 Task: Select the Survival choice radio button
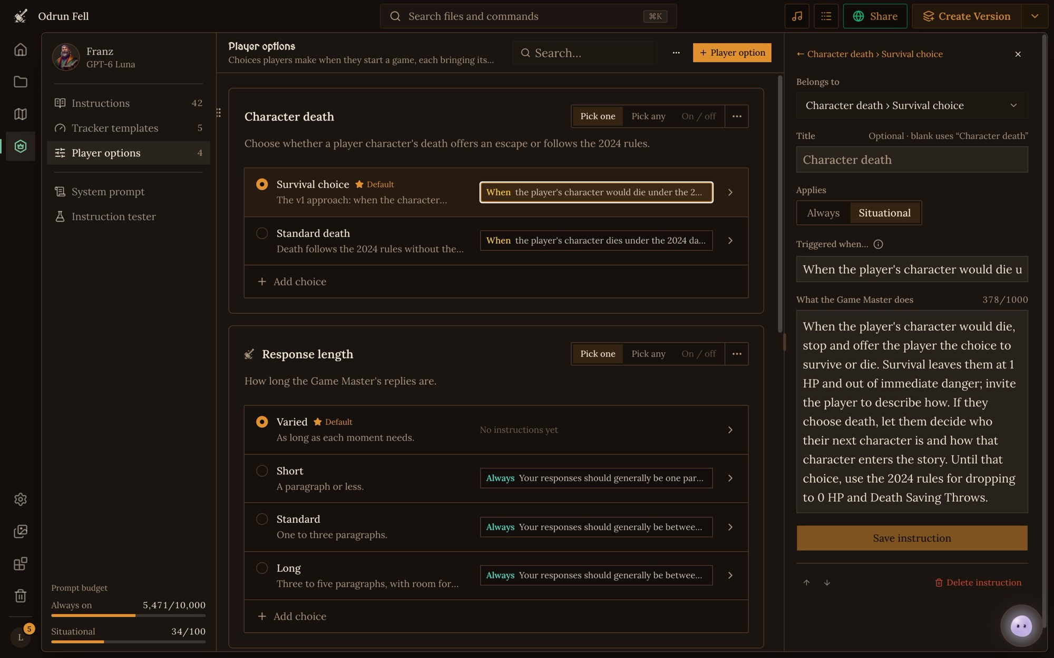(262, 184)
